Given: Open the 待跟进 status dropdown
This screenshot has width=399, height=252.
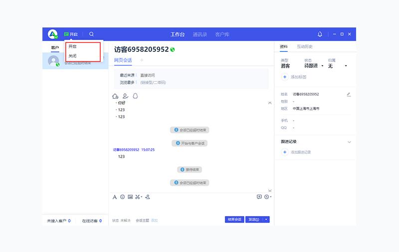Looking at the screenshot, I should (314, 66).
